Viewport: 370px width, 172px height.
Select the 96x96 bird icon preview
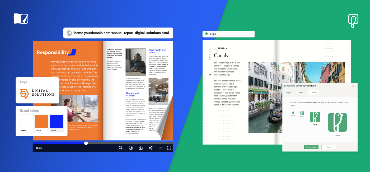pyautogui.click(x=315, y=117)
